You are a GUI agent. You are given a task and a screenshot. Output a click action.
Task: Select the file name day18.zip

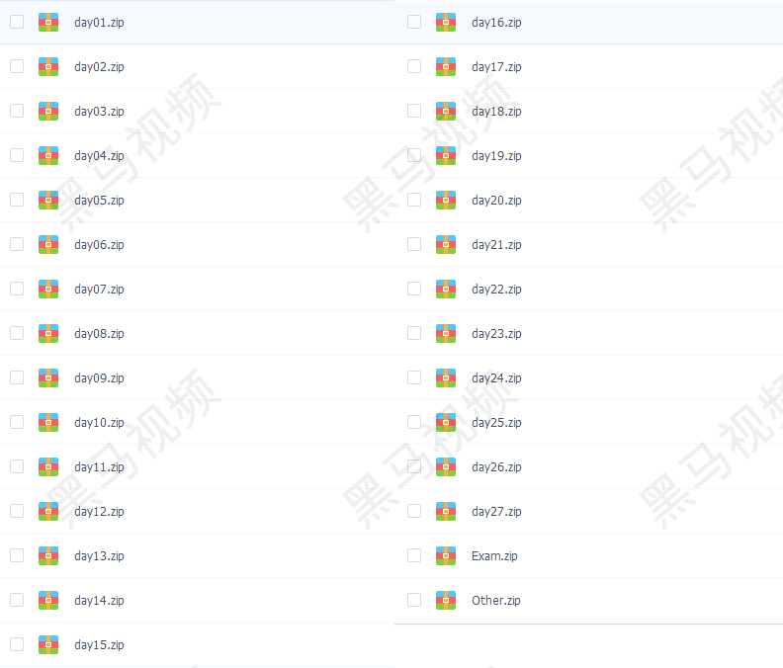click(496, 112)
